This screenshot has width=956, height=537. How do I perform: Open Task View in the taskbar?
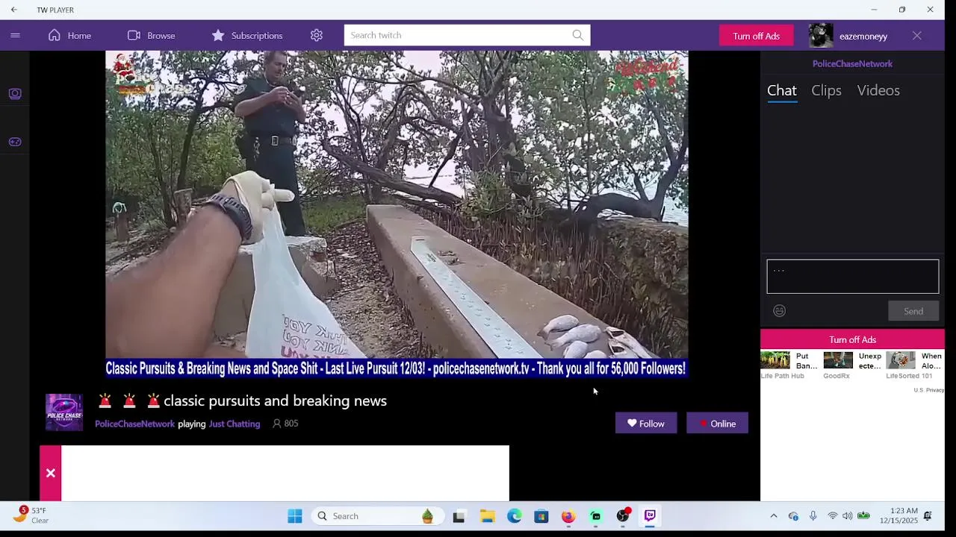coord(459,516)
